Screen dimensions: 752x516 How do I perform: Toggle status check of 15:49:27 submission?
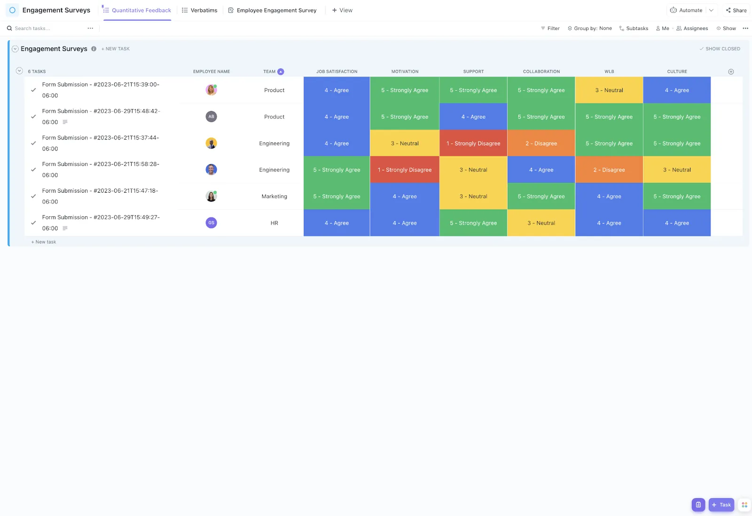coord(33,223)
